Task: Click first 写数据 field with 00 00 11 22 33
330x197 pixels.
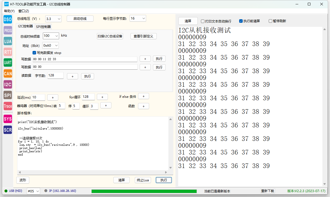Action: pos(85,59)
